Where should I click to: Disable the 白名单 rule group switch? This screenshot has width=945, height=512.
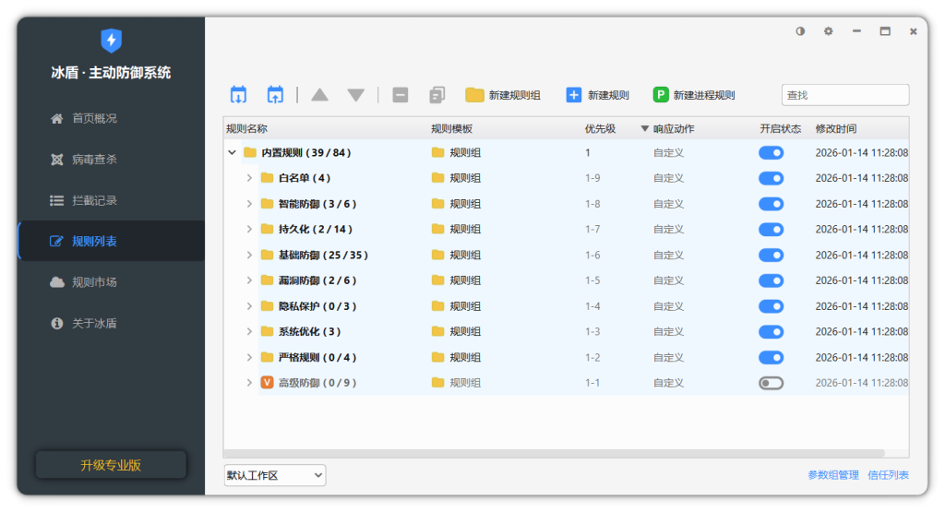click(x=771, y=178)
